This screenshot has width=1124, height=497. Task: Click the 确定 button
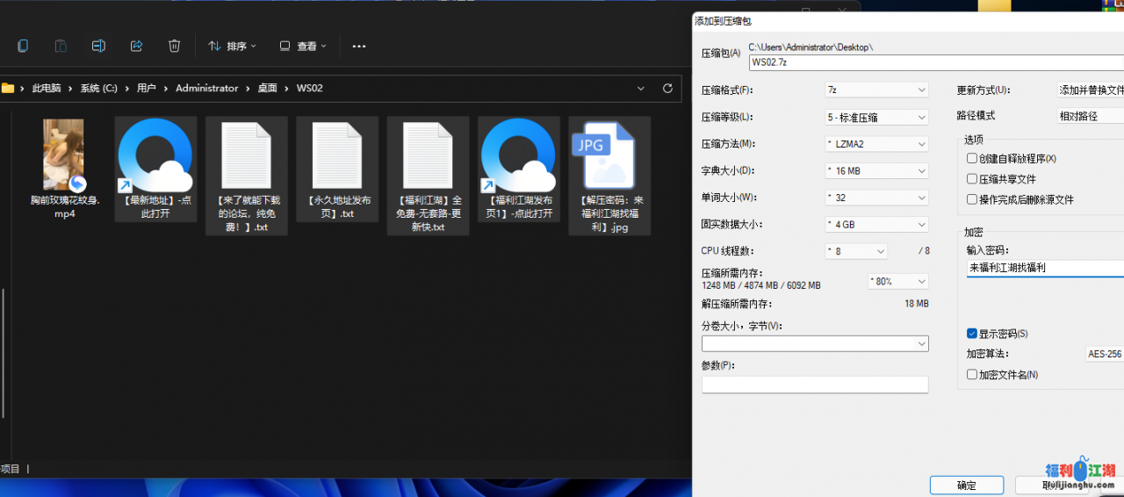click(x=967, y=486)
